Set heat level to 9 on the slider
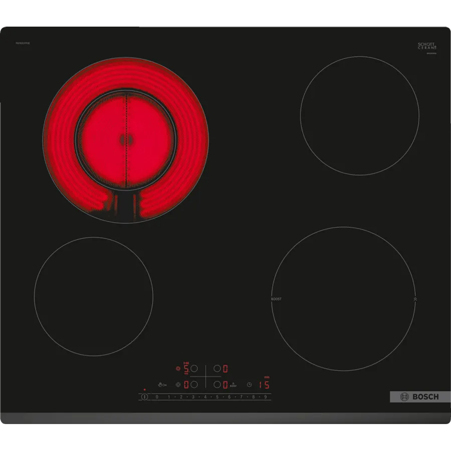 tap(265, 397)
